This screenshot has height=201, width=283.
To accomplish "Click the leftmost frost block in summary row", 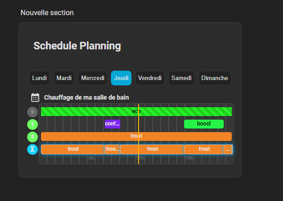I will pos(73,149).
